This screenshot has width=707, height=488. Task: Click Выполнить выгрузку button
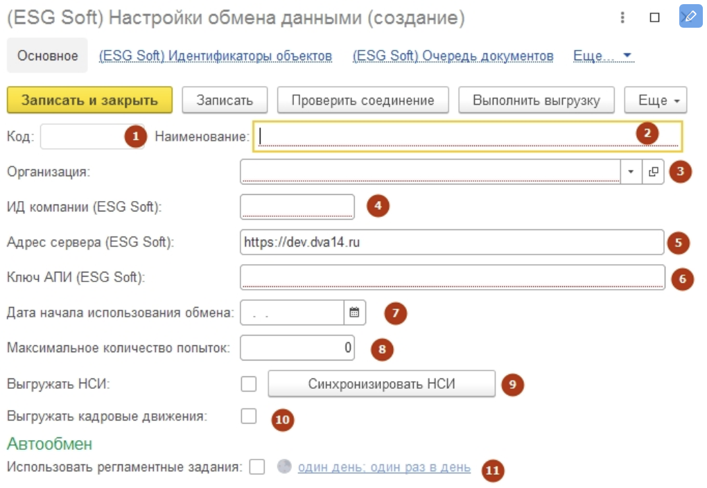click(x=536, y=100)
